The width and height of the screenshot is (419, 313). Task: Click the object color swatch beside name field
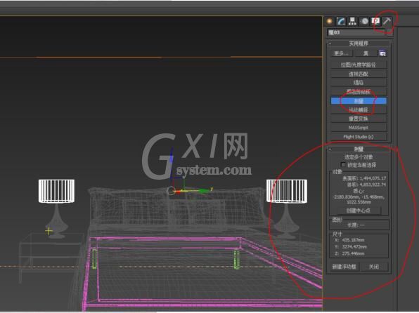click(390, 32)
